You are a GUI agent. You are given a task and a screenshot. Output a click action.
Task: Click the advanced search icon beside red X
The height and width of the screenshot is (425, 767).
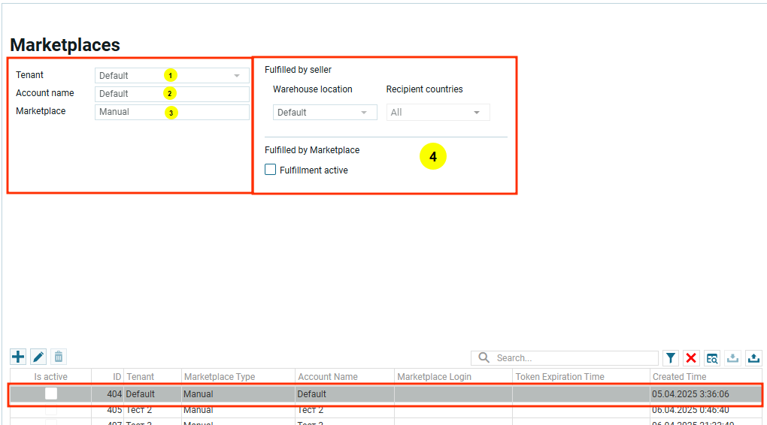tap(712, 358)
